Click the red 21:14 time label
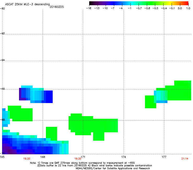The image size is (193, 170). tap(185, 159)
